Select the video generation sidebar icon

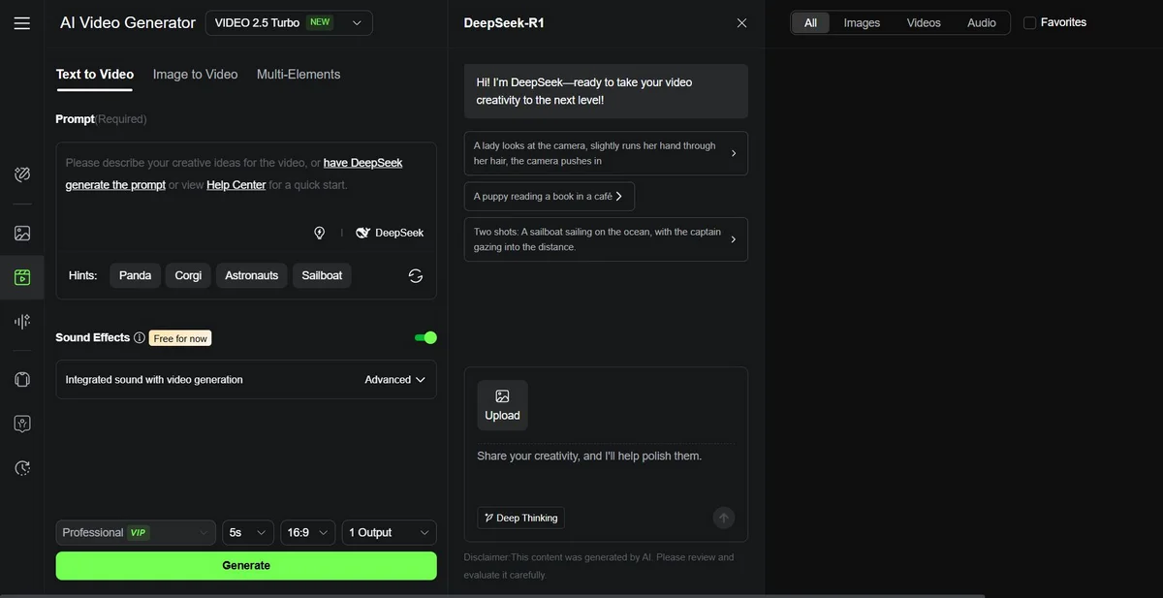(x=22, y=277)
